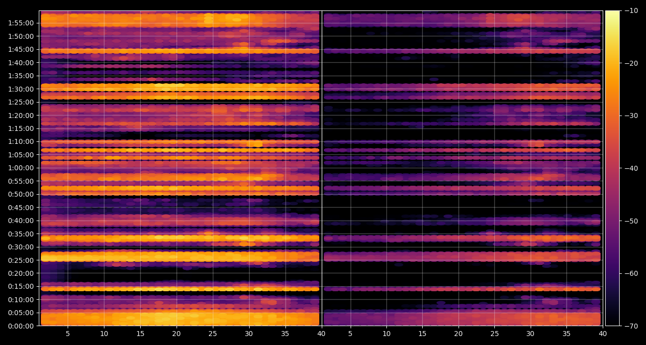This screenshot has height=345, width=646.
Task: Click the 0:20:00 y-axis tick label
Action: [22, 273]
